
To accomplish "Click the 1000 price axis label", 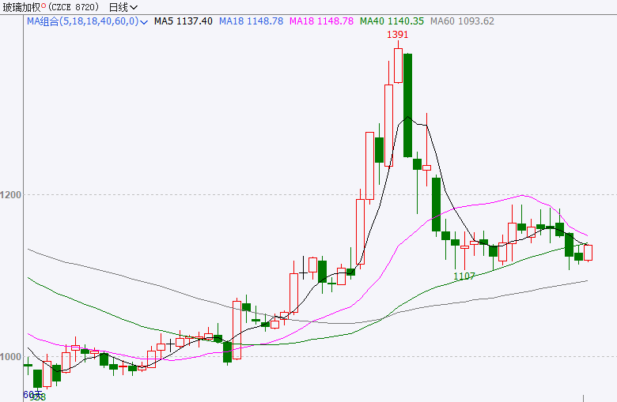I will pyautogui.click(x=10, y=357).
